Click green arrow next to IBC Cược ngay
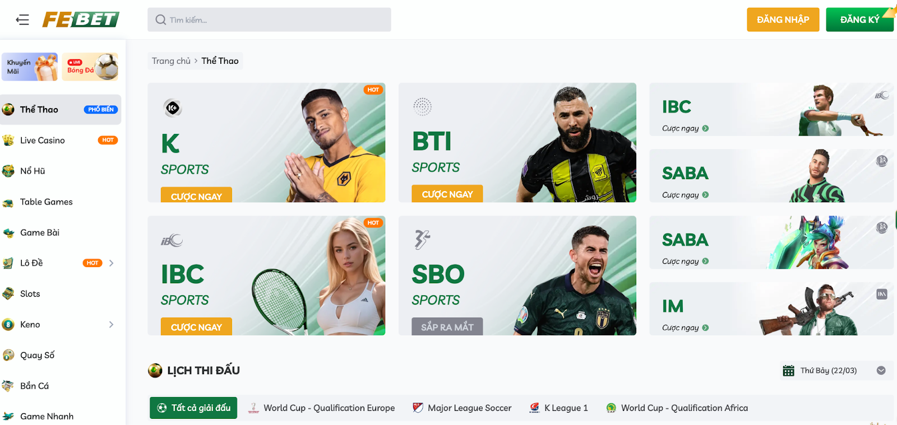 pyautogui.click(x=705, y=128)
